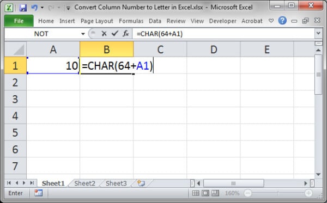The image size is (327, 203).
Task: Open the Developer ribbon tab
Action: point(223,21)
